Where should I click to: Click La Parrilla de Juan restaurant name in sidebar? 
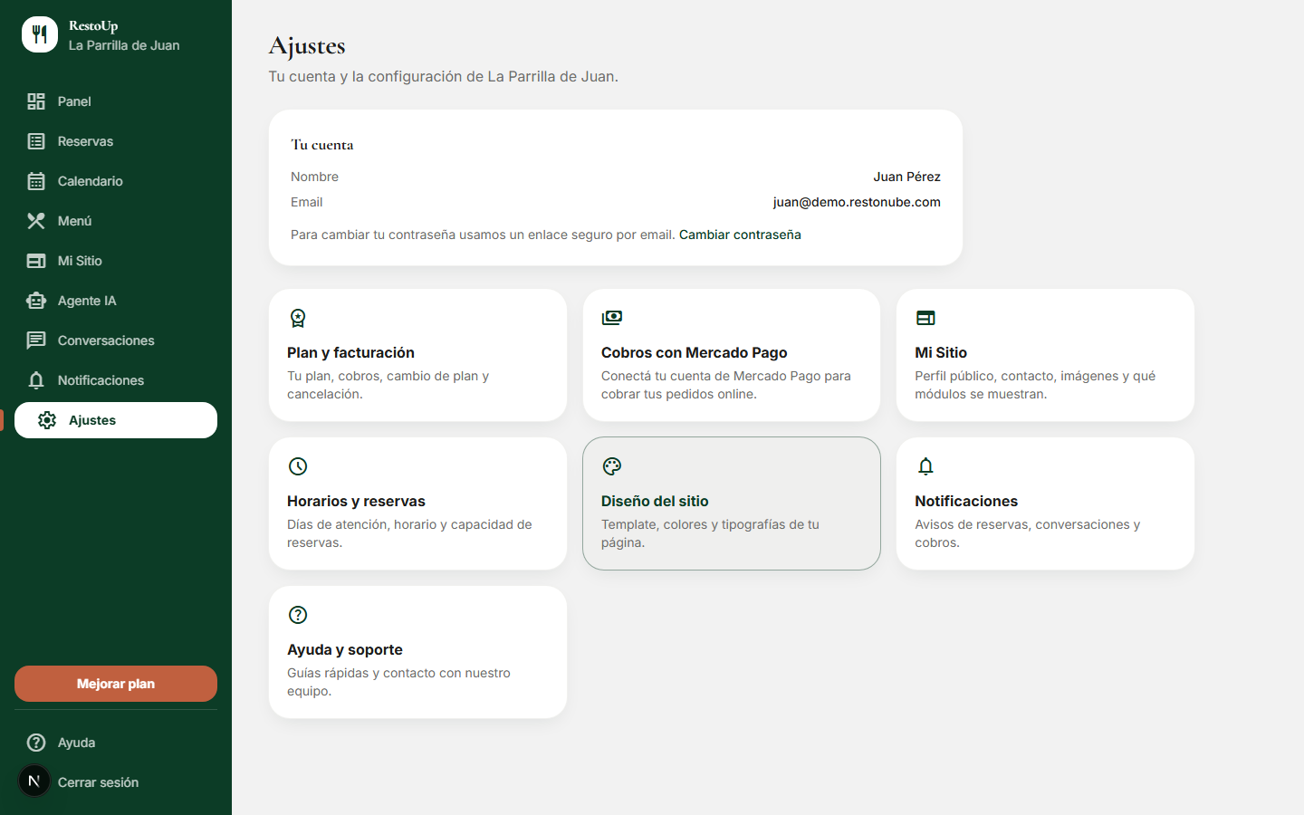pos(124,45)
